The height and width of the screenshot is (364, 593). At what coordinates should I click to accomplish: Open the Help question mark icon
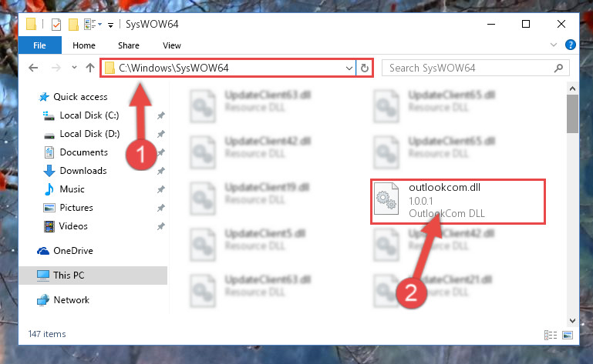click(x=571, y=45)
